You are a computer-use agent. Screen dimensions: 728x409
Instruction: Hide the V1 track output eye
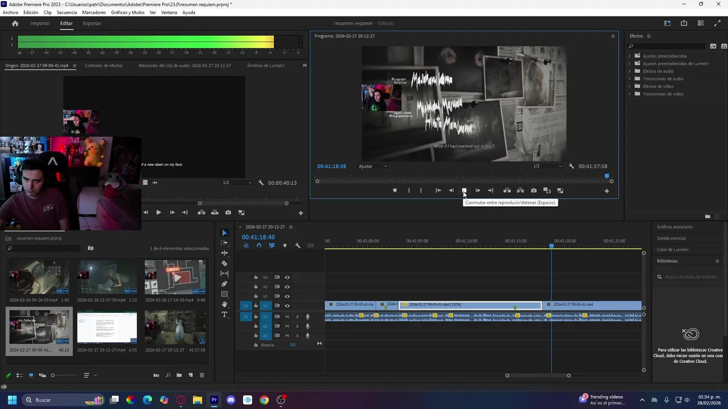pyautogui.click(x=287, y=306)
